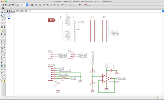Select the Label tool
Screen dimensions: 164x100
(5, 69)
